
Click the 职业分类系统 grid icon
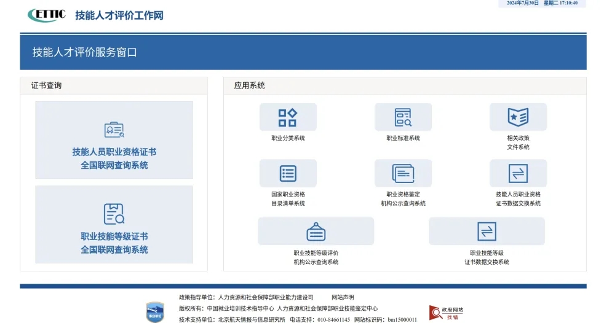point(287,117)
